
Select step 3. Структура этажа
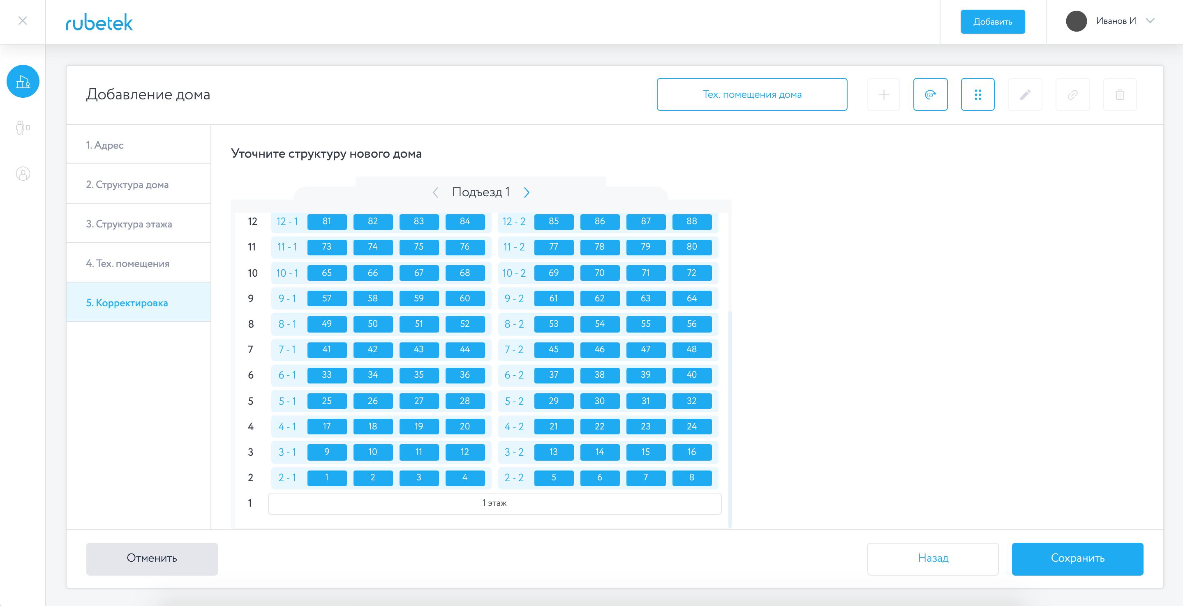pyautogui.click(x=138, y=224)
